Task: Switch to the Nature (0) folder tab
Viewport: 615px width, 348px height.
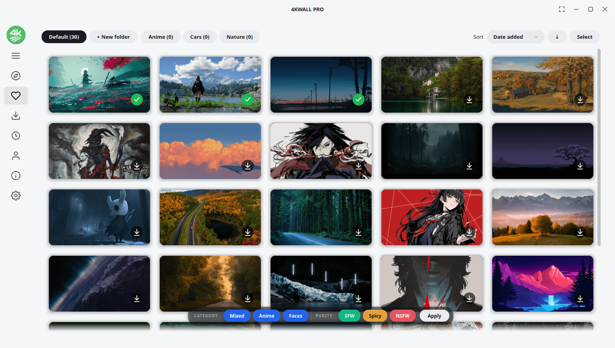Action: (x=240, y=37)
